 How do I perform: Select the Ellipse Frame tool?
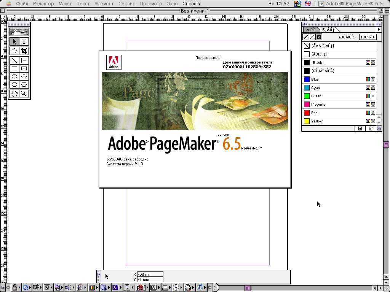(24, 76)
